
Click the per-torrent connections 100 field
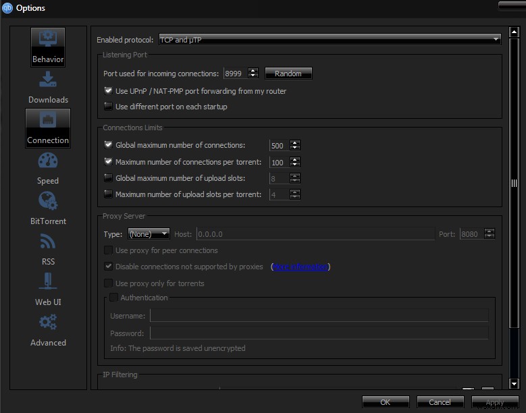pyautogui.click(x=280, y=162)
